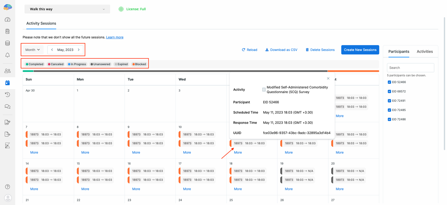Open the help question mark icon
This screenshot has height=205, width=447.
pos(8,187)
